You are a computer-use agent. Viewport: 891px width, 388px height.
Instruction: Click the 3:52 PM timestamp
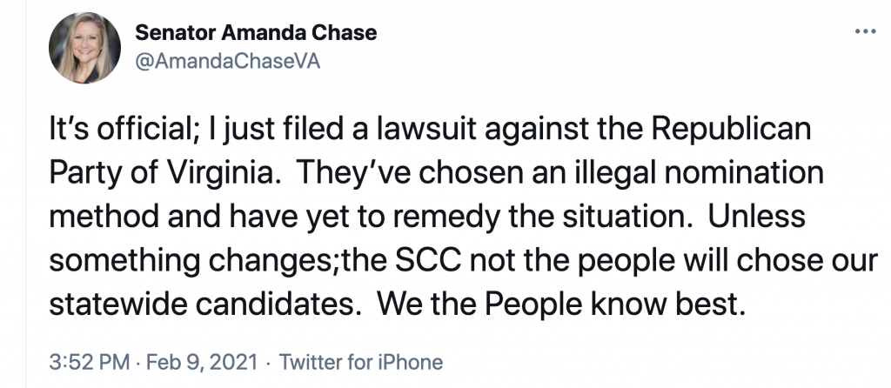78,361
